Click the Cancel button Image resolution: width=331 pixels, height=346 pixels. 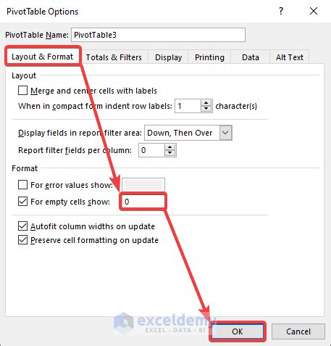tap(298, 331)
